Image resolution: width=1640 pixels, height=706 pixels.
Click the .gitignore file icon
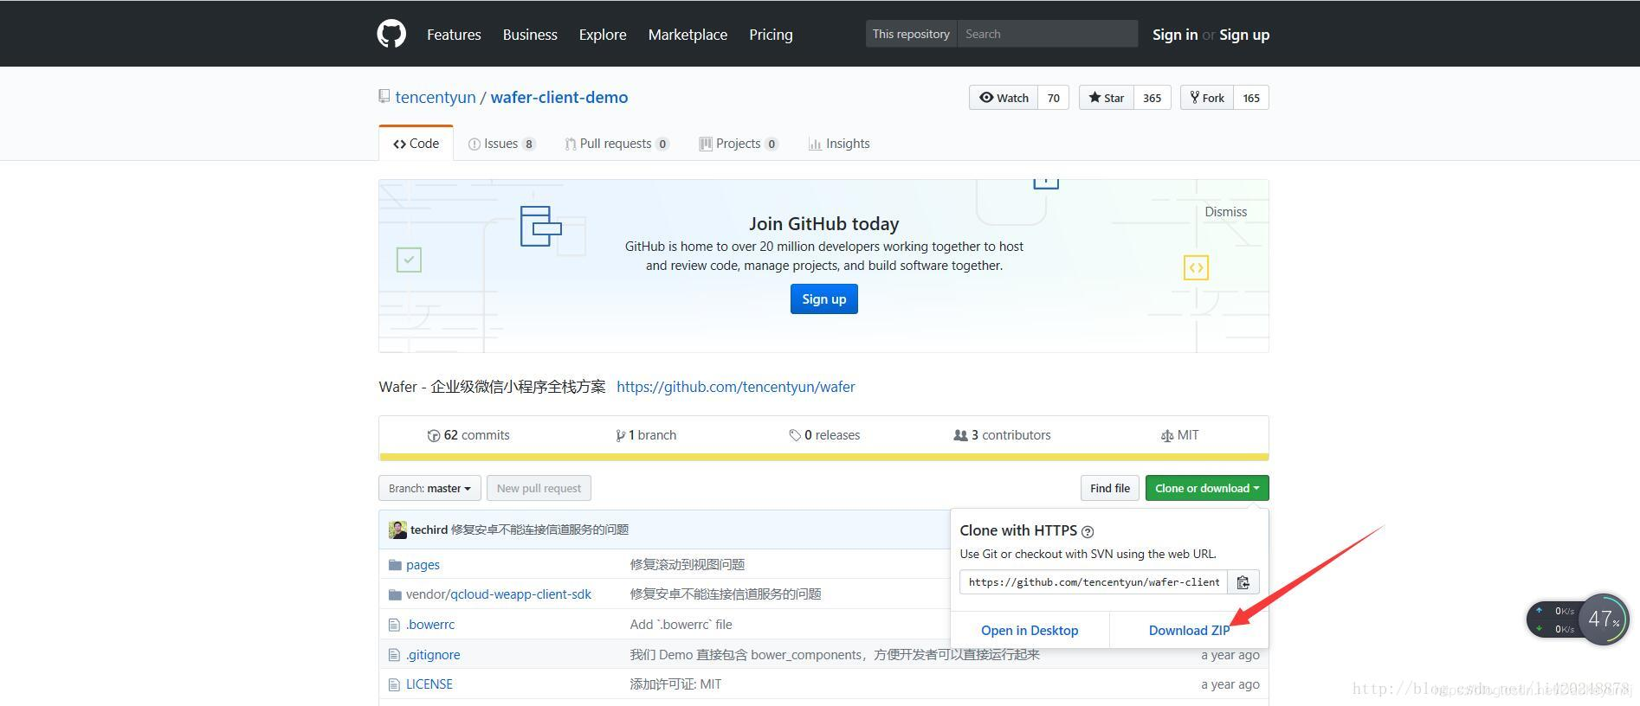click(x=394, y=655)
